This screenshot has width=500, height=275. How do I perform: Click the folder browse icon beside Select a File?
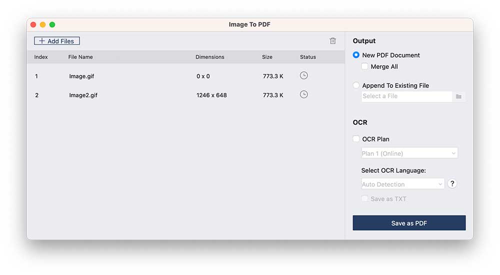458,96
